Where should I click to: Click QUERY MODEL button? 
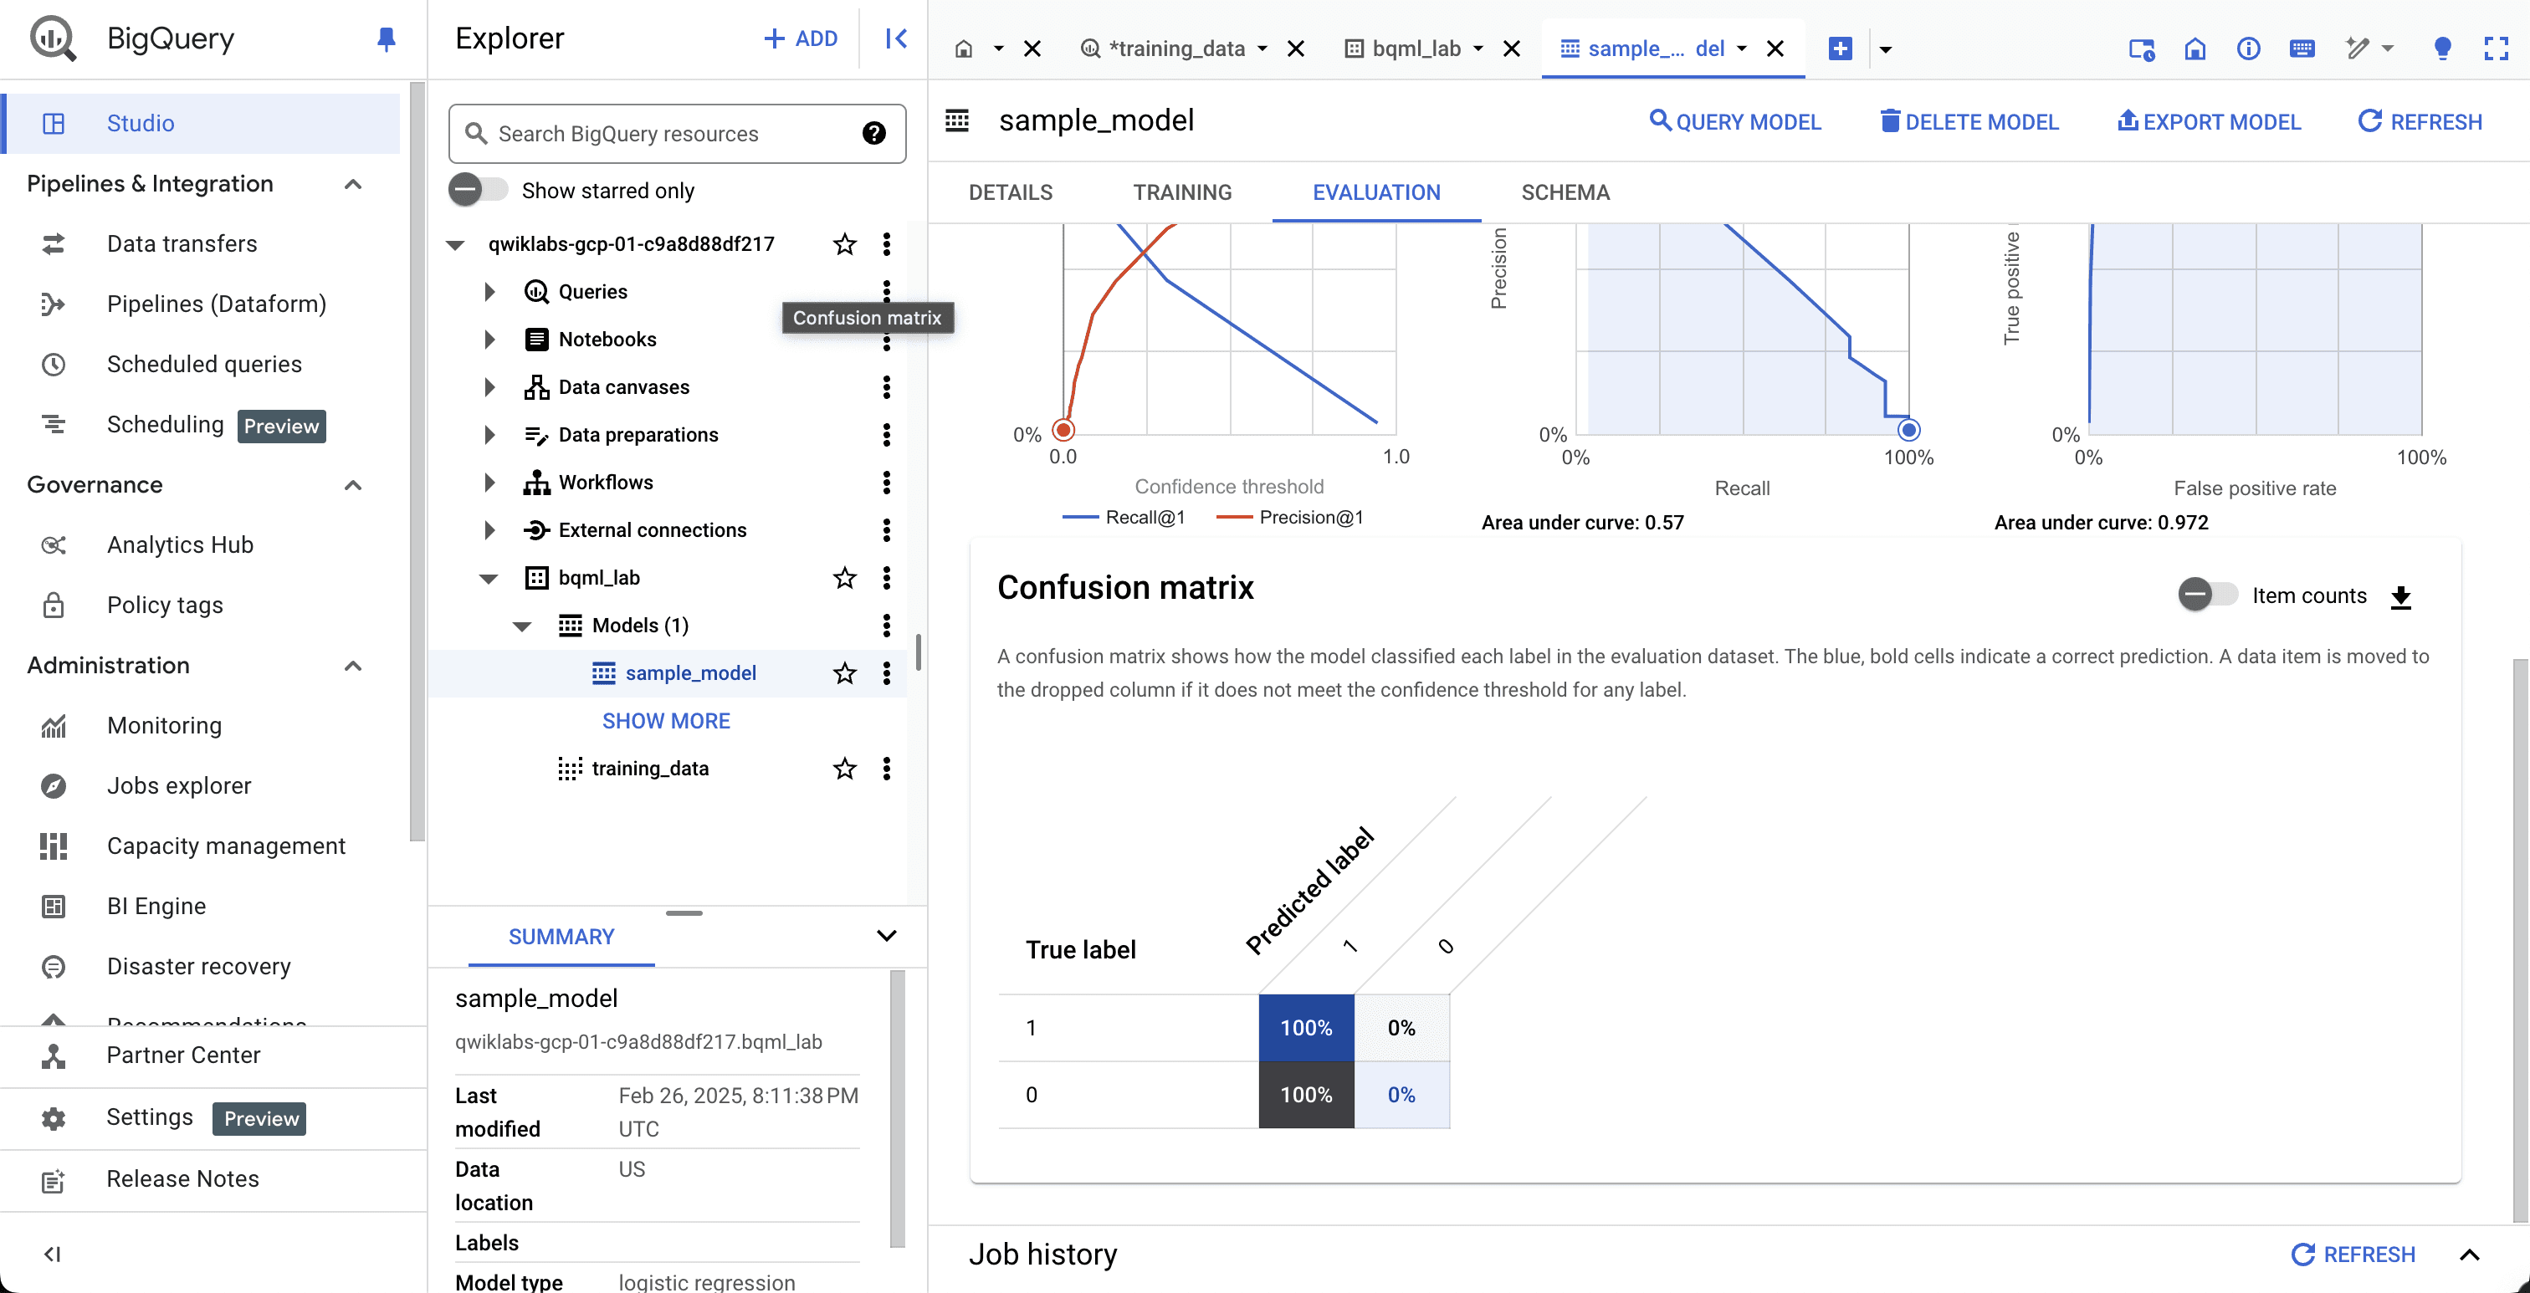(x=1734, y=120)
